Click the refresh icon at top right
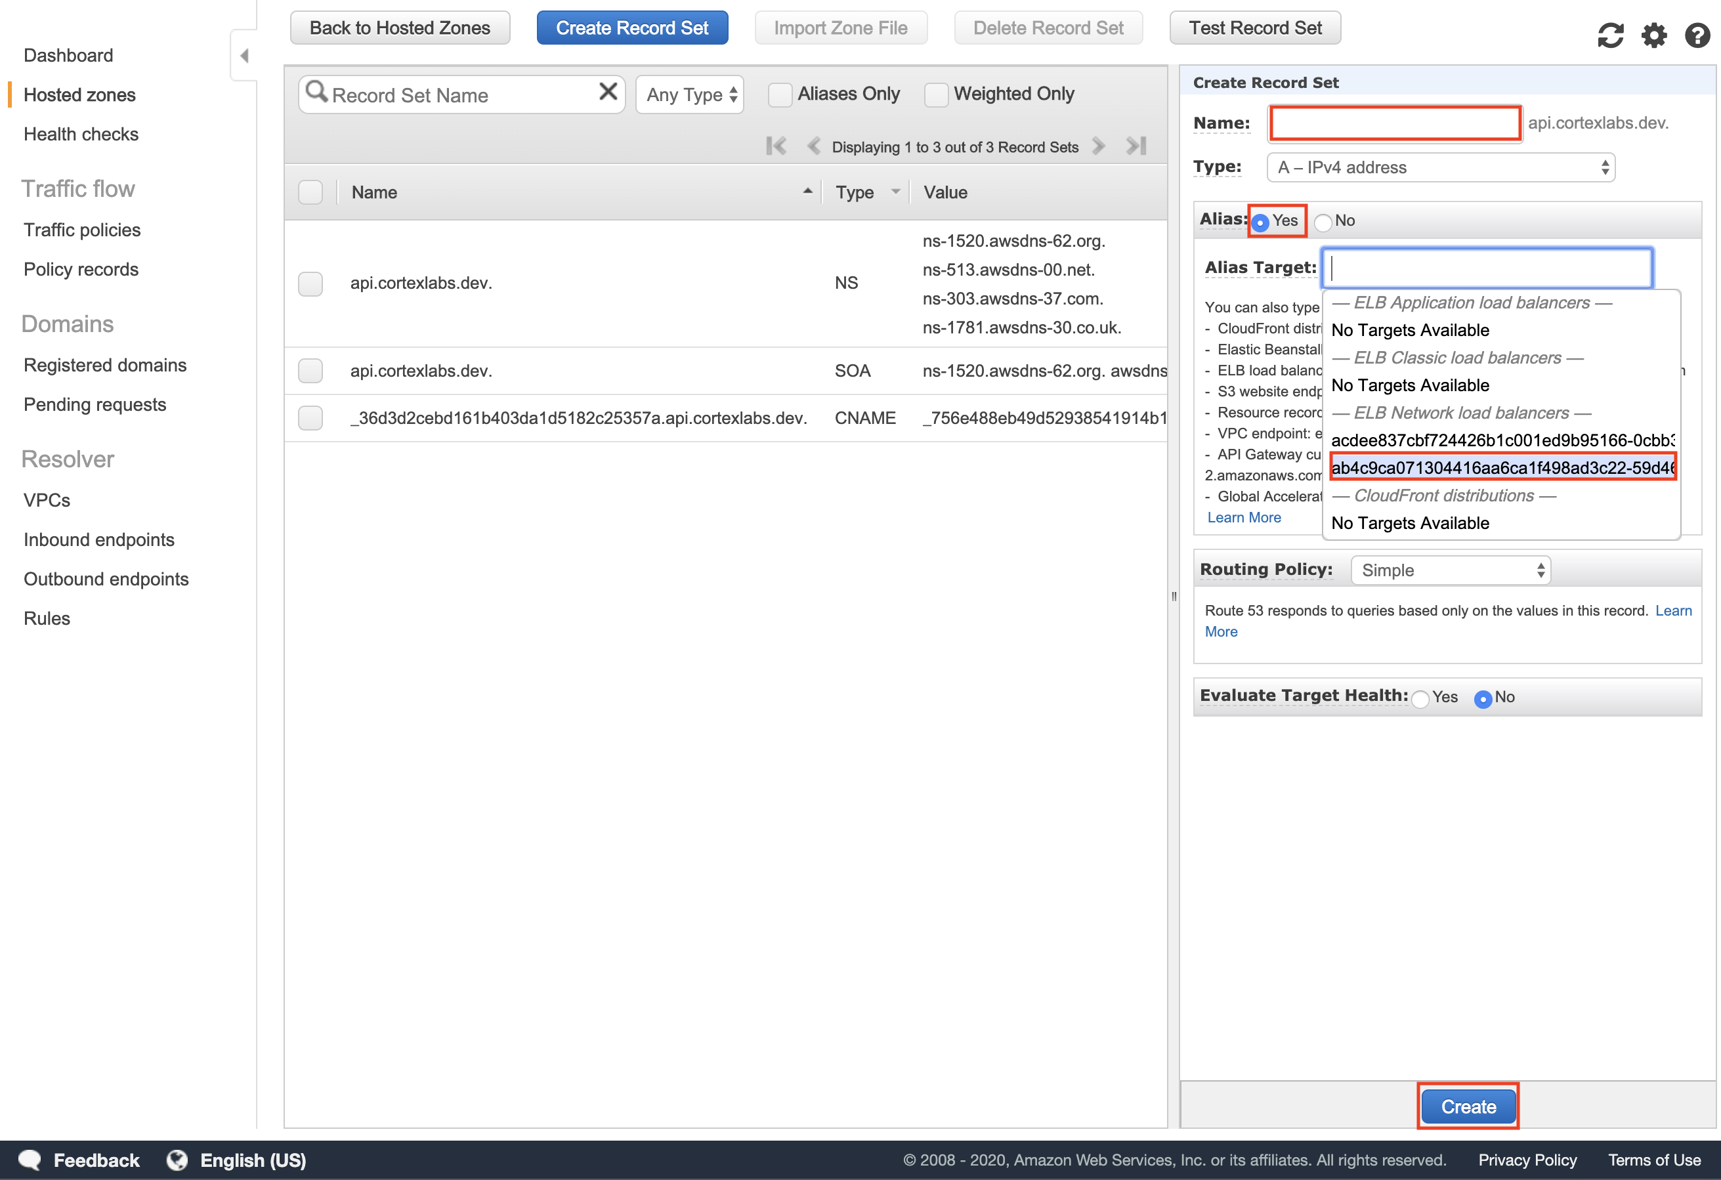The image size is (1721, 1180). [1610, 35]
